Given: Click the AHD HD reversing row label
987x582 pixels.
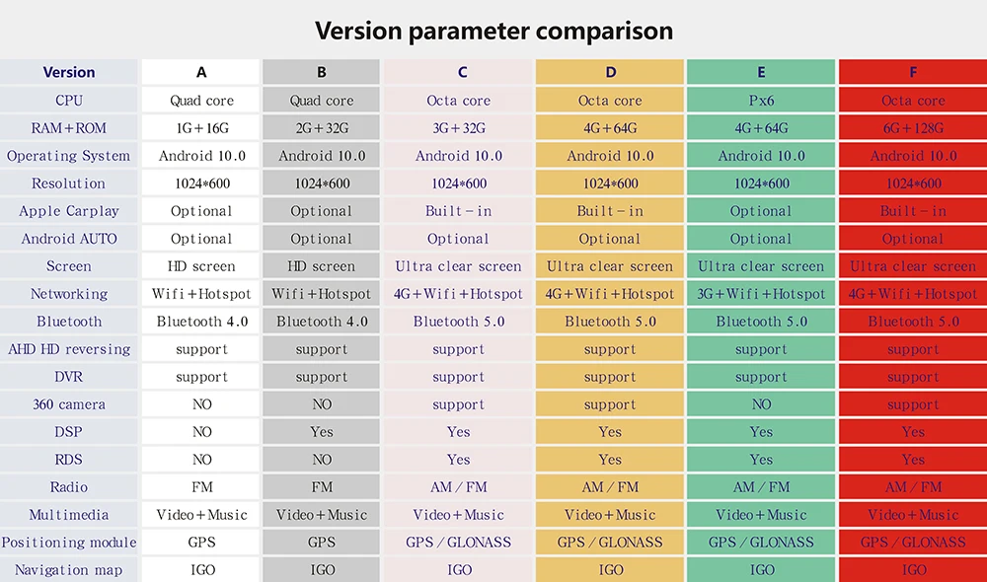Looking at the screenshot, I should tap(69, 349).
